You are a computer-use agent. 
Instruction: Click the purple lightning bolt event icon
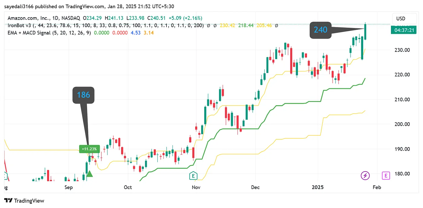pyautogui.click(x=365, y=175)
